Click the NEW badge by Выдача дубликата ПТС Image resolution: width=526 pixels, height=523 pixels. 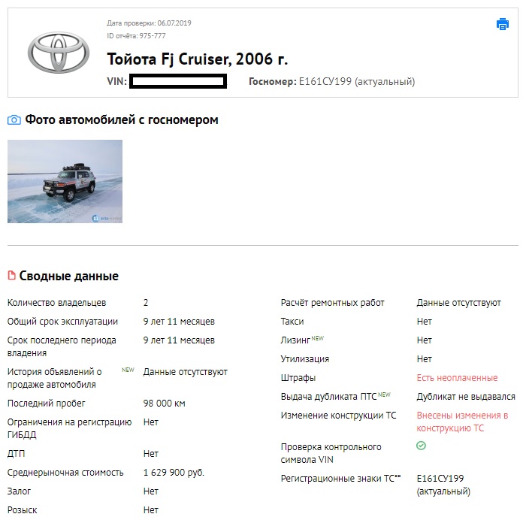(x=385, y=395)
